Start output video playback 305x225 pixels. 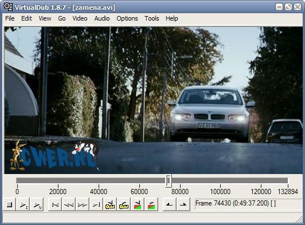[37, 204]
